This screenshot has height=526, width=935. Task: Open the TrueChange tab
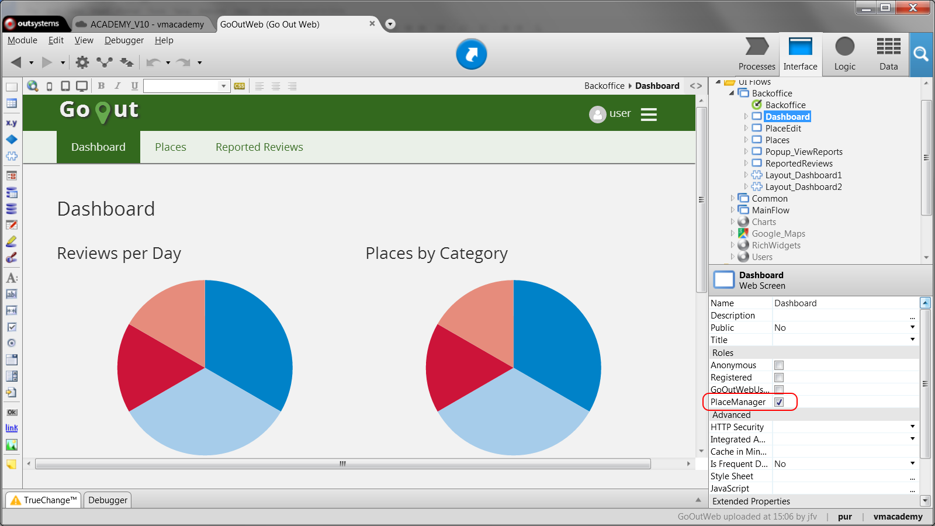pos(44,500)
